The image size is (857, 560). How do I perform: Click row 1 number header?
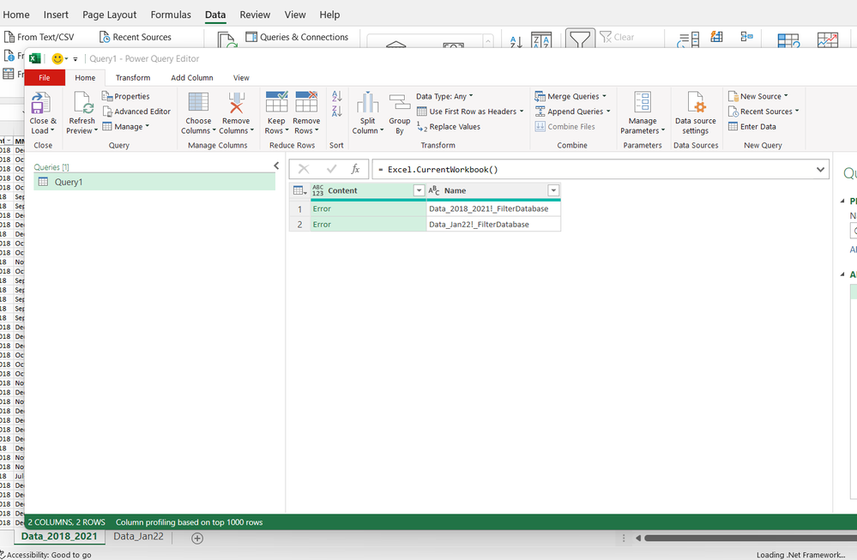click(299, 208)
